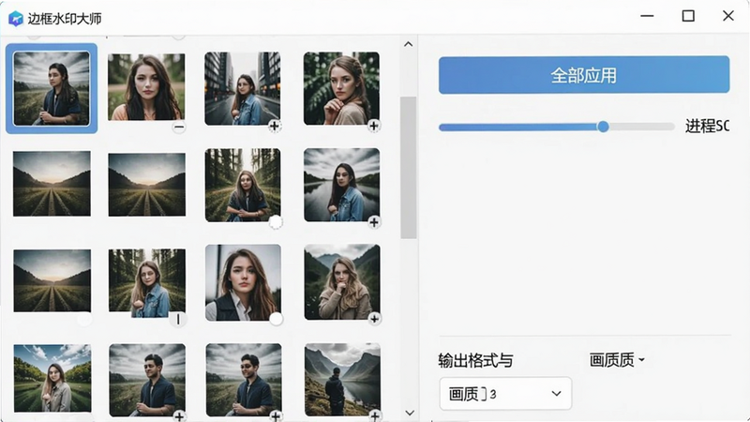Open the 画质 3 dropdown box

pos(505,393)
